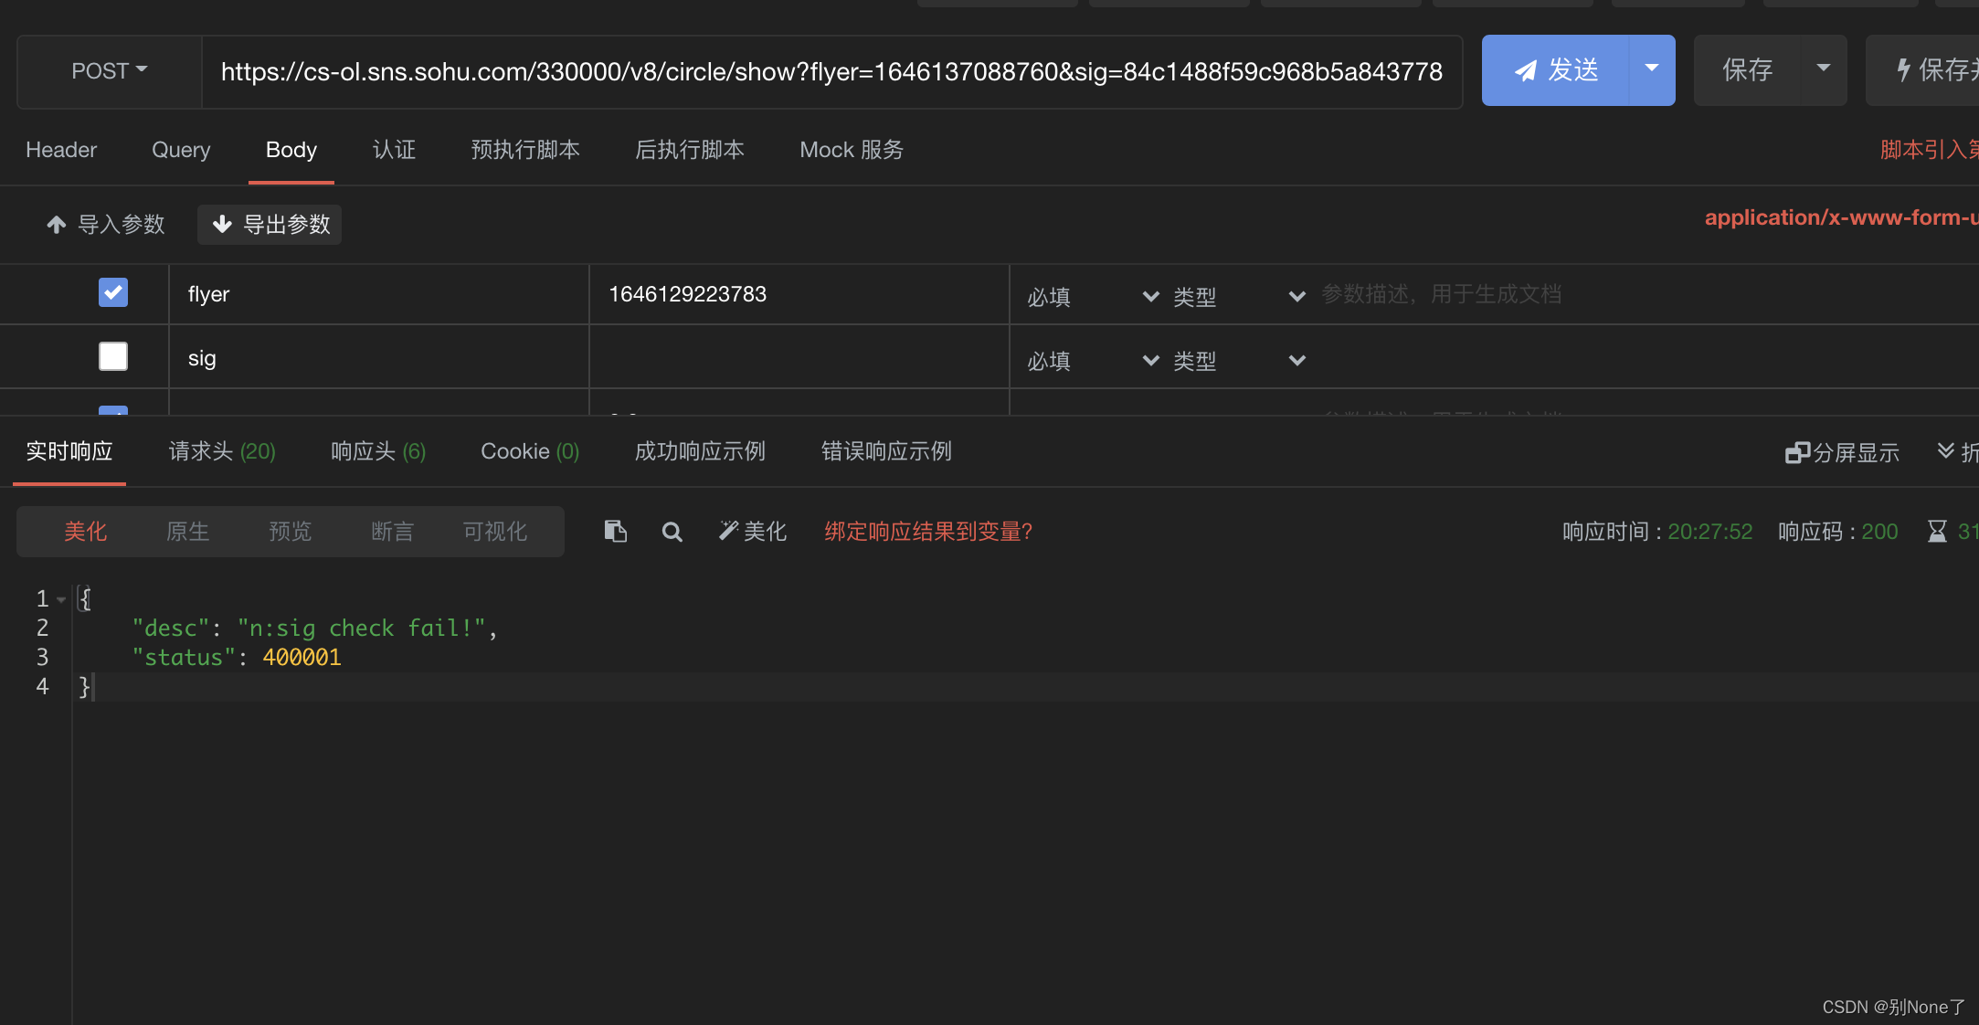1979x1025 pixels.
Task: Collapse JSON line 1 in response viewer
Action: (60, 598)
